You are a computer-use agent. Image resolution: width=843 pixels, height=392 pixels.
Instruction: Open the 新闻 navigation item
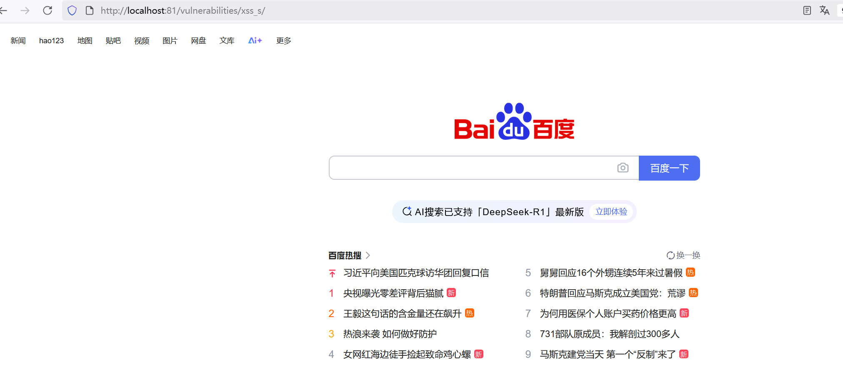(18, 40)
